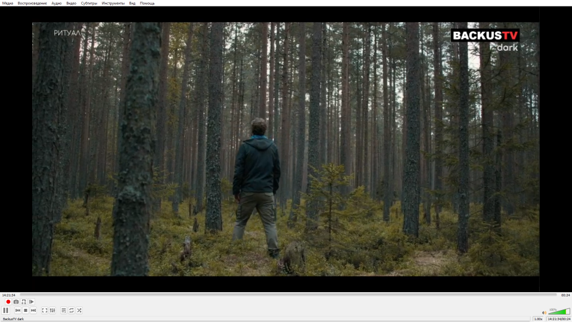Stop the playback
Viewport: 572px width, 322px height.
click(26, 310)
